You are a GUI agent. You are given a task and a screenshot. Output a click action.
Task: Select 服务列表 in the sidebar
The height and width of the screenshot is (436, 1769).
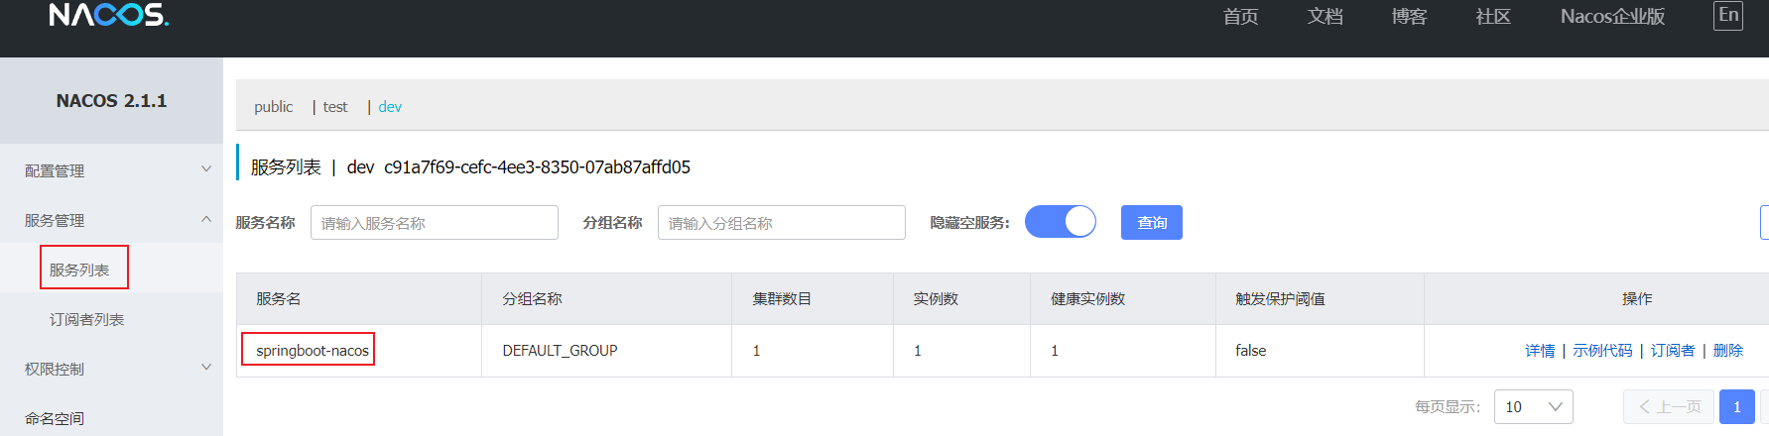coord(79,270)
